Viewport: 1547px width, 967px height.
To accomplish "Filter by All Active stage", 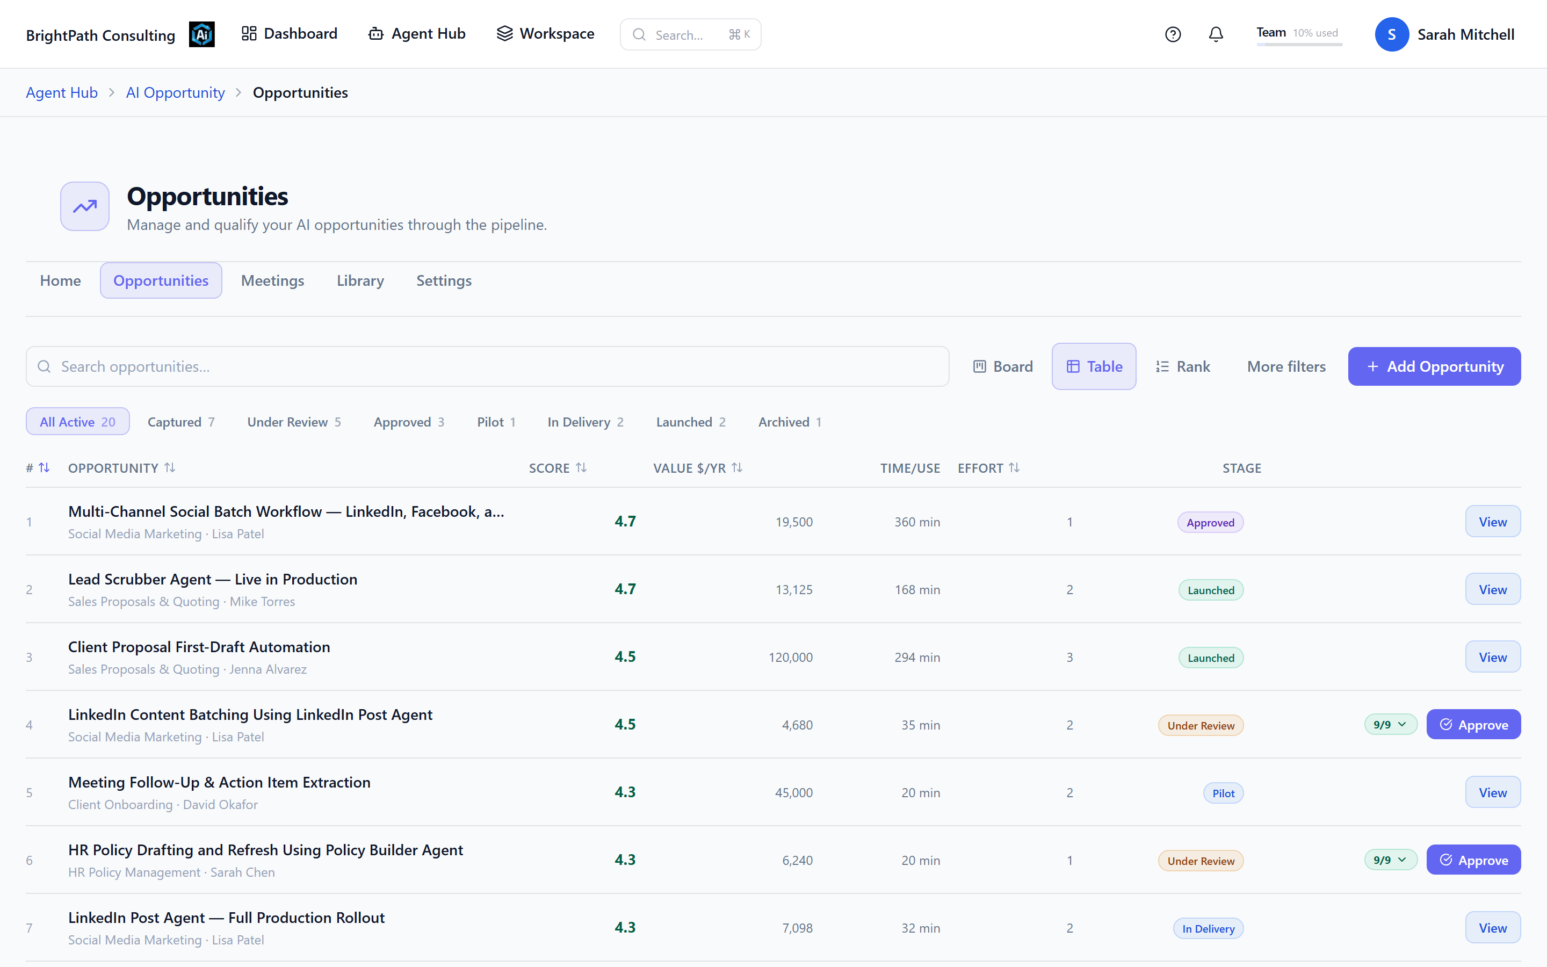I will tap(77, 422).
